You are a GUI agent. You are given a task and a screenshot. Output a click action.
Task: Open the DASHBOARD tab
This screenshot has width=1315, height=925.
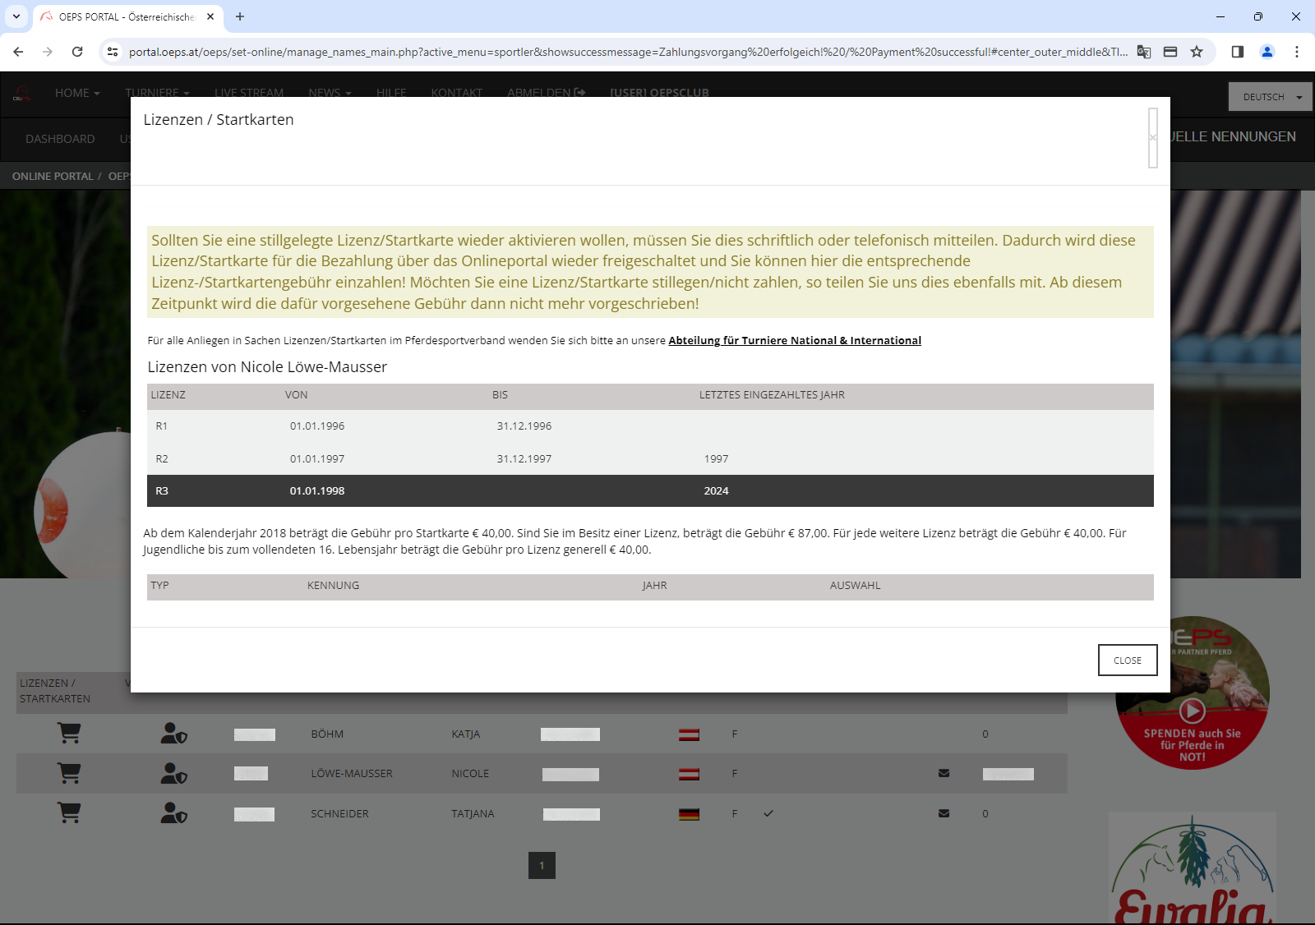pyautogui.click(x=60, y=139)
